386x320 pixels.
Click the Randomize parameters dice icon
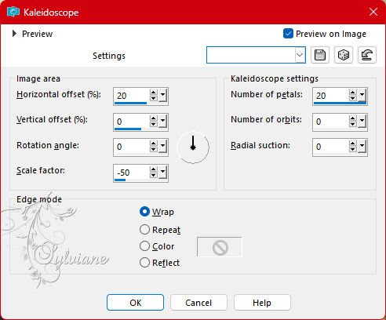(344, 55)
